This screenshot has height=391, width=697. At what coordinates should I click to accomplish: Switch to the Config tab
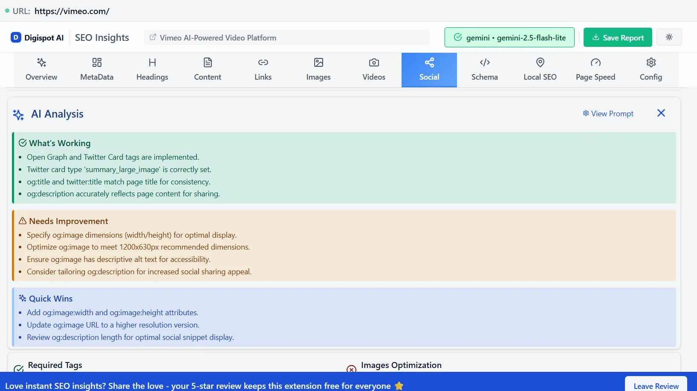(651, 70)
